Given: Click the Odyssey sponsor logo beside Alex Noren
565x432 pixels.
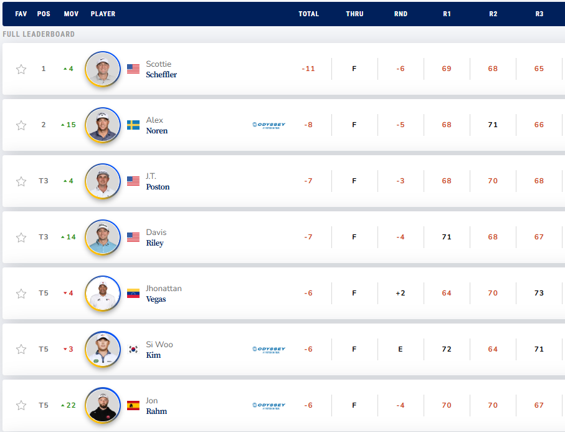Looking at the screenshot, I should click(x=268, y=125).
